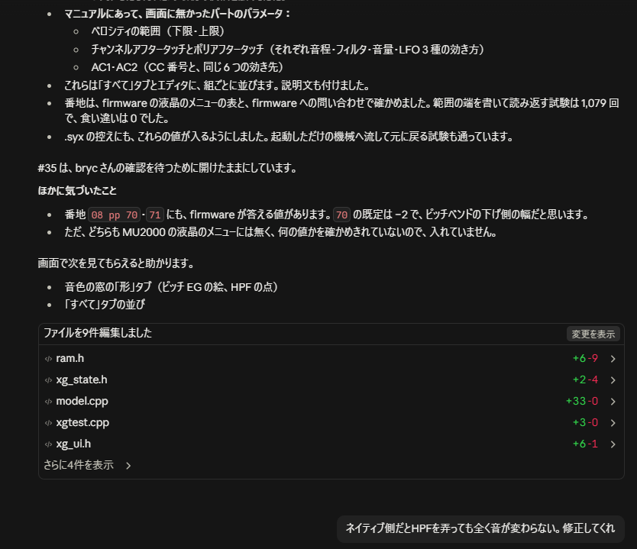This screenshot has width=637, height=549.
Task: Click the code icon beside xgtest.cpp
Action: click(x=48, y=423)
